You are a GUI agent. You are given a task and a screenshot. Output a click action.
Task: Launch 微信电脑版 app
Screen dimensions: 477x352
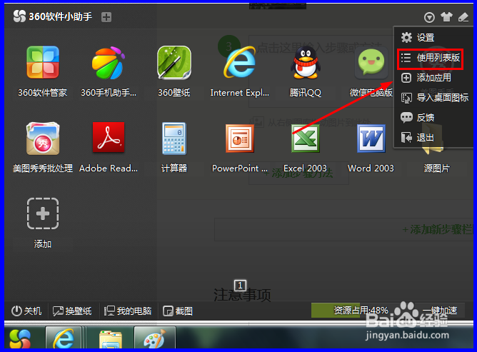[x=371, y=62]
